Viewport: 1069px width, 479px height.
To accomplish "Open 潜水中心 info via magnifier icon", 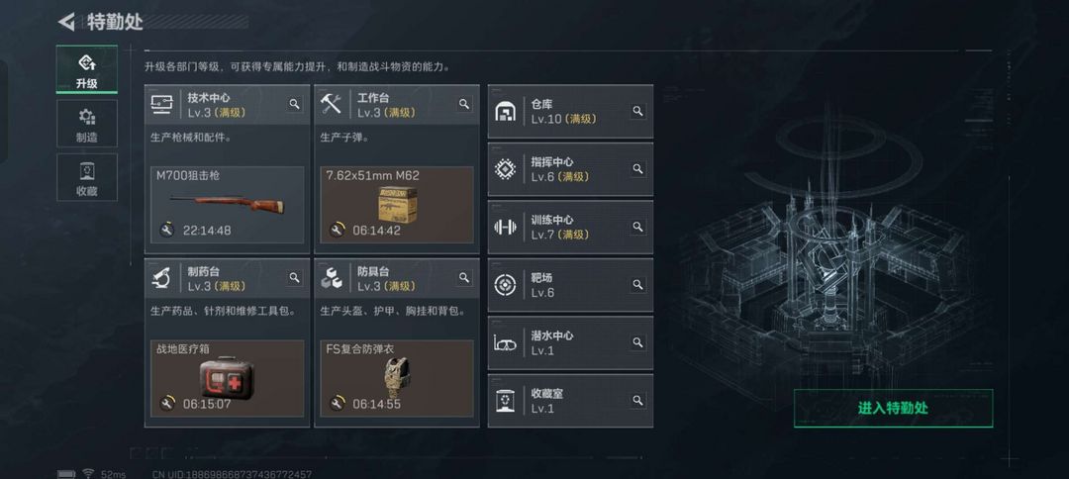I will pyautogui.click(x=637, y=342).
